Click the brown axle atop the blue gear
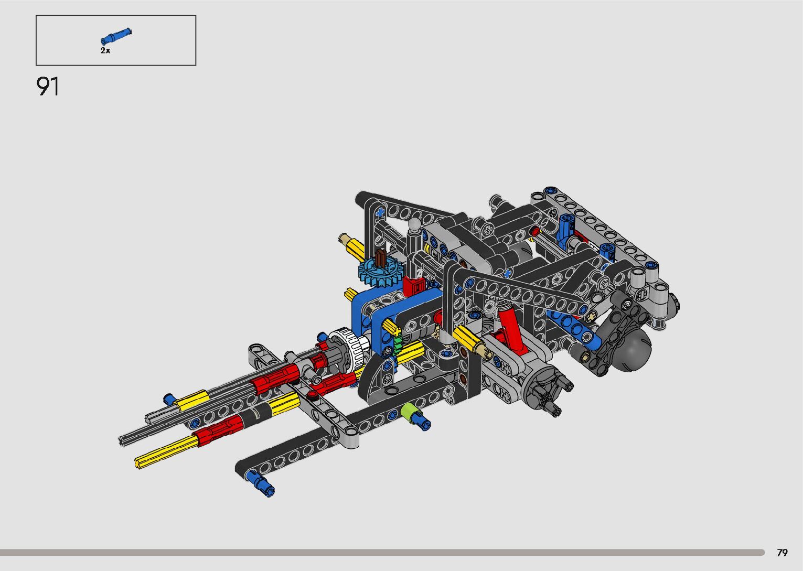The width and height of the screenshot is (803, 571). click(382, 257)
